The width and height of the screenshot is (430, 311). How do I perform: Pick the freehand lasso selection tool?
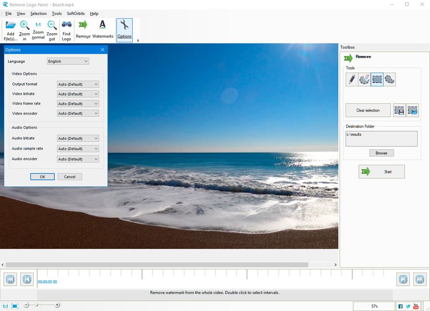tap(390, 79)
